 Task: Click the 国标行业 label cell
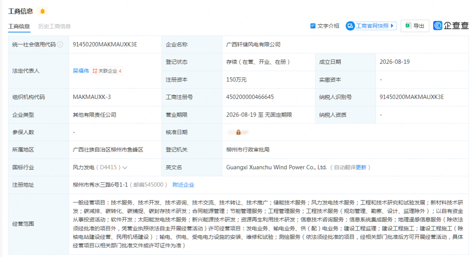(39, 168)
